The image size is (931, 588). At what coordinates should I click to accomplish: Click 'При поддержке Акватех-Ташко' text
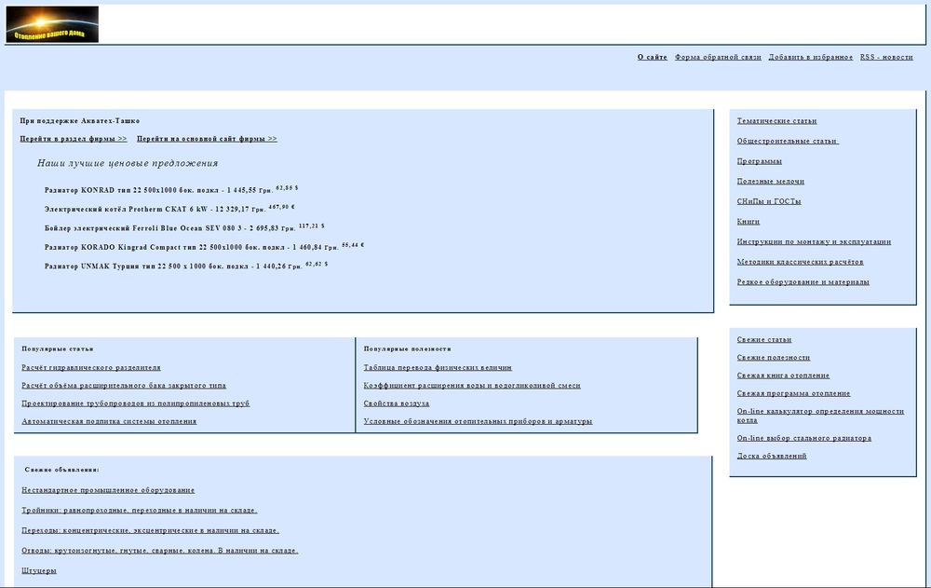click(x=79, y=121)
